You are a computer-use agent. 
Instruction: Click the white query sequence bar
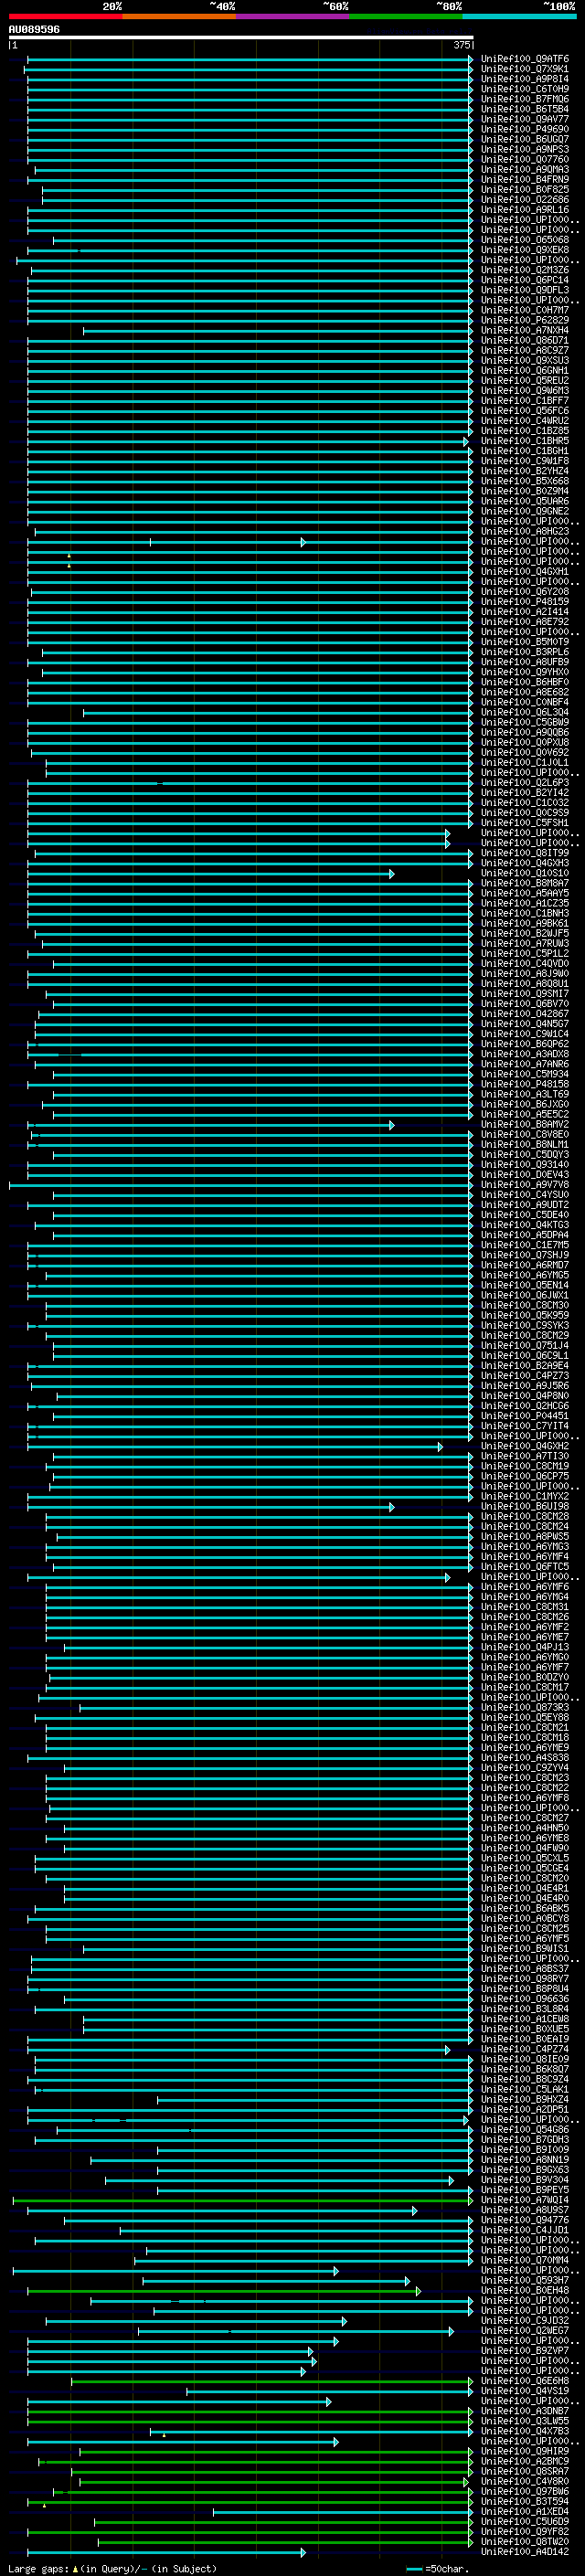click(241, 38)
